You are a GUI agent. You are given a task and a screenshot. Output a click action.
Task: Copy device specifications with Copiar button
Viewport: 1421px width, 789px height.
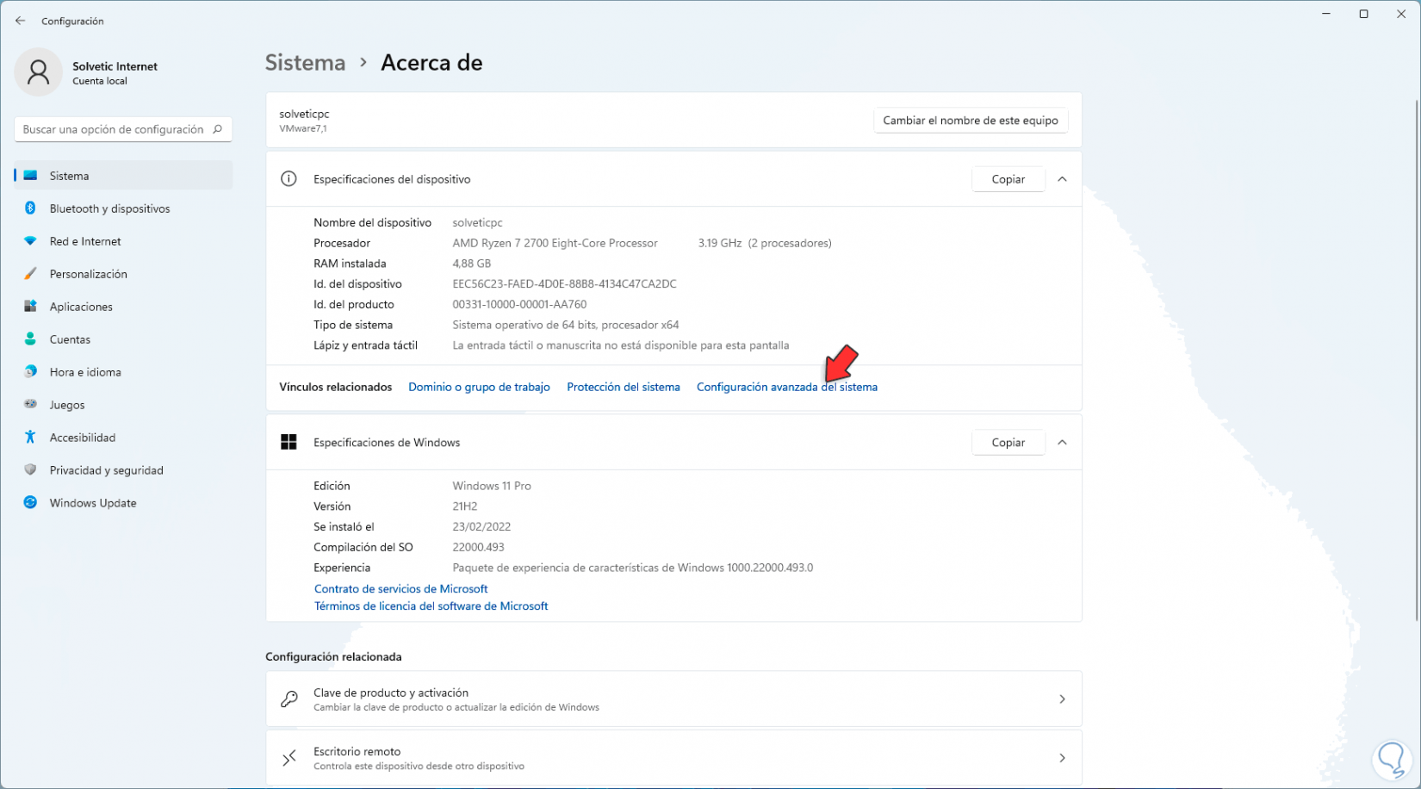pos(1008,179)
